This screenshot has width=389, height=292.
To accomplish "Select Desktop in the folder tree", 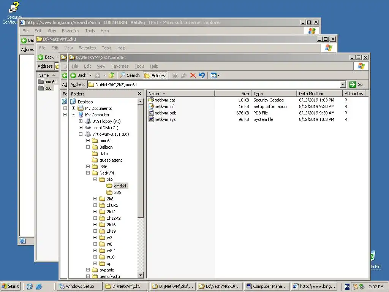I will tap(85, 102).
